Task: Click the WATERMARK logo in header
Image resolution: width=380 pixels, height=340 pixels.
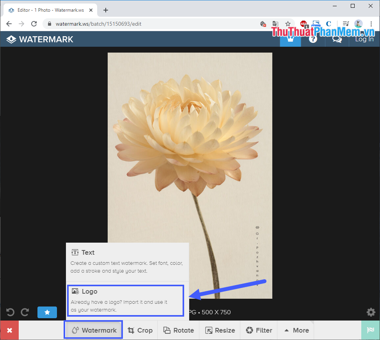Action: pyautogui.click(x=40, y=39)
